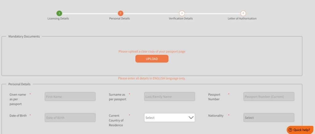Go to the Verification Details step label
315x134 pixels.
tap(181, 18)
